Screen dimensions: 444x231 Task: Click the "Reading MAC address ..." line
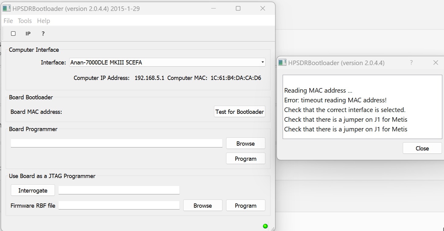(x=318, y=91)
